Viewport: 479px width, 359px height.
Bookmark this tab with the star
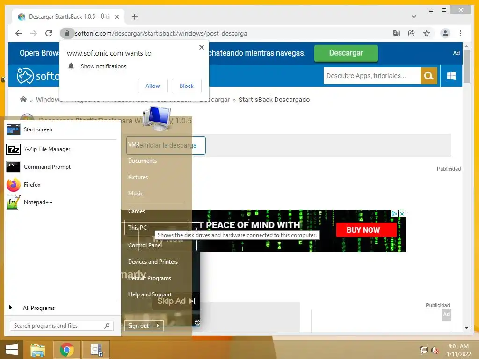point(427,33)
